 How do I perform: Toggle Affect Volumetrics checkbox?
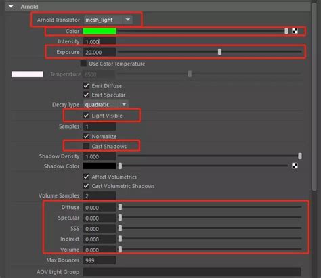(x=86, y=177)
